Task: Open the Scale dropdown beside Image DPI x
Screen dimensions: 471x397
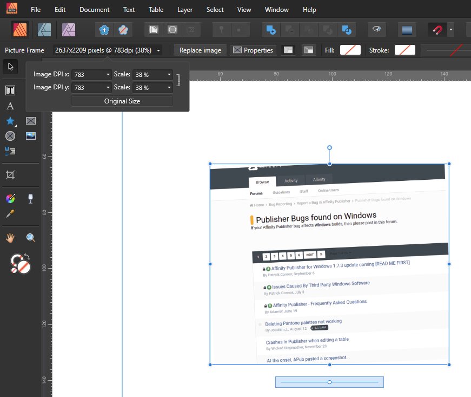Action: pyautogui.click(x=169, y=74)
